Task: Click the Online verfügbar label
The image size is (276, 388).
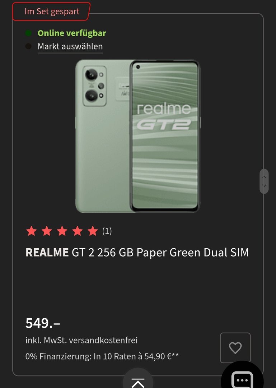Action: (x=72, y=33)
